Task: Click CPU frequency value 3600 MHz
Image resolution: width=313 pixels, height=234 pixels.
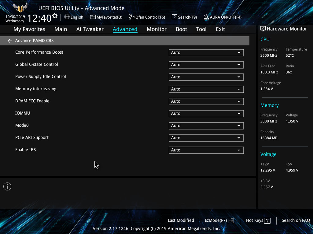Action: pos(268,55)
